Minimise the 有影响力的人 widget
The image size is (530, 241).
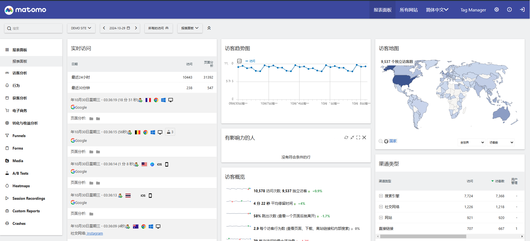352,137
